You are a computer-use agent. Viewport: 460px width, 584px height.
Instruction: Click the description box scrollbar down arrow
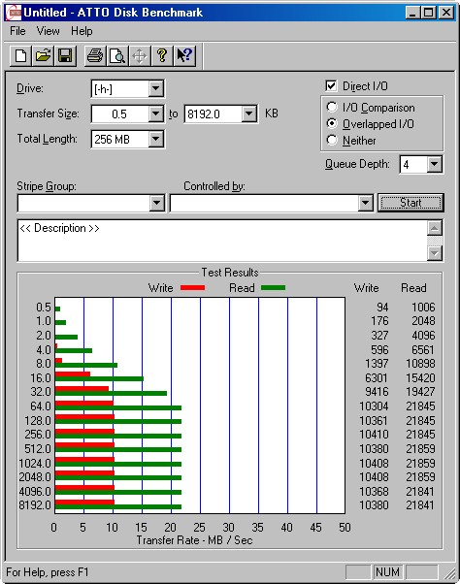point(435,253)
